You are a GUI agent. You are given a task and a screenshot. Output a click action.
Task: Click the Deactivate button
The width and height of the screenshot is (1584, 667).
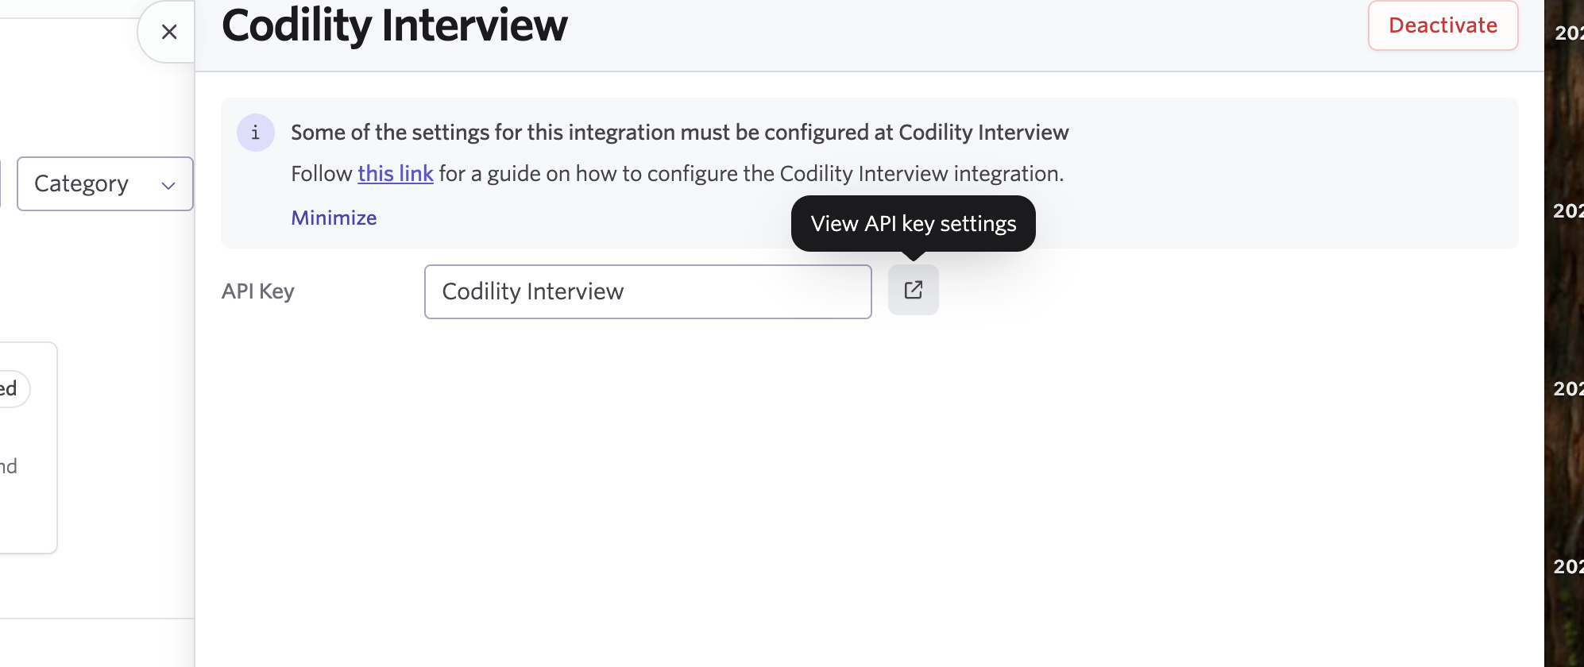(x=1442, y=25)
